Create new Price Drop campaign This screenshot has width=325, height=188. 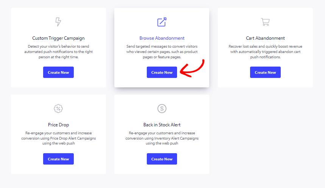(58, 159)
